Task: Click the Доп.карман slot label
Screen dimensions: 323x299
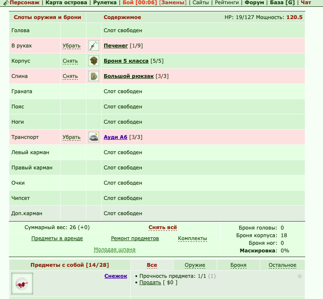Action: [27, 213]
